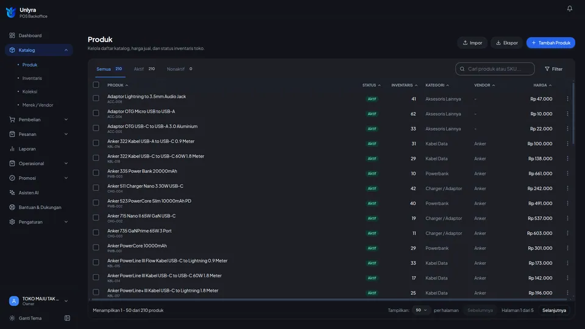Viewport: 585px width, 329px height.
Task: Expand the Pengaturan menu chevron
Action: point(66,222)
